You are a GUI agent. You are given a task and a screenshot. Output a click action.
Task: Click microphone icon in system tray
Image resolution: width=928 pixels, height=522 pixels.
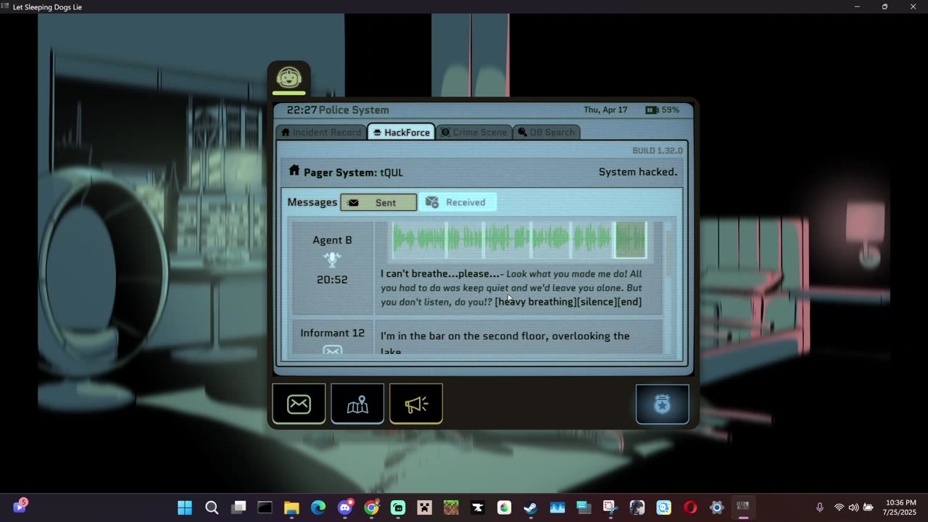[x=820, y=507]
